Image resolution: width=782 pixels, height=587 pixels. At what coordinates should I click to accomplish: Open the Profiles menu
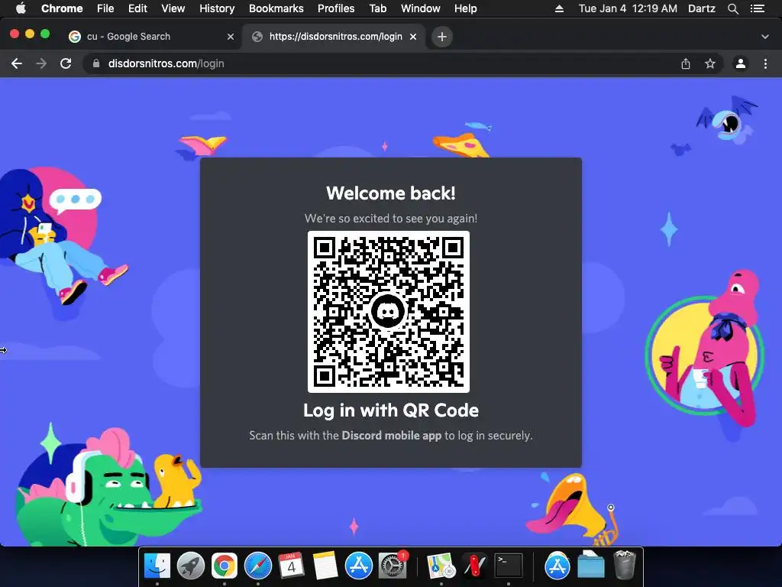336,8
